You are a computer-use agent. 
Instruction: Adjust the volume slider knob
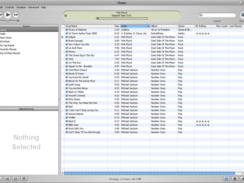pos(7,21)
